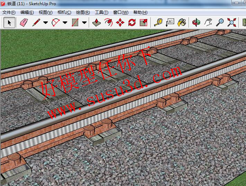Open the 窗口(W) menu
The width and height of the screenshot is (246, 186).
(x=121, y=12)
